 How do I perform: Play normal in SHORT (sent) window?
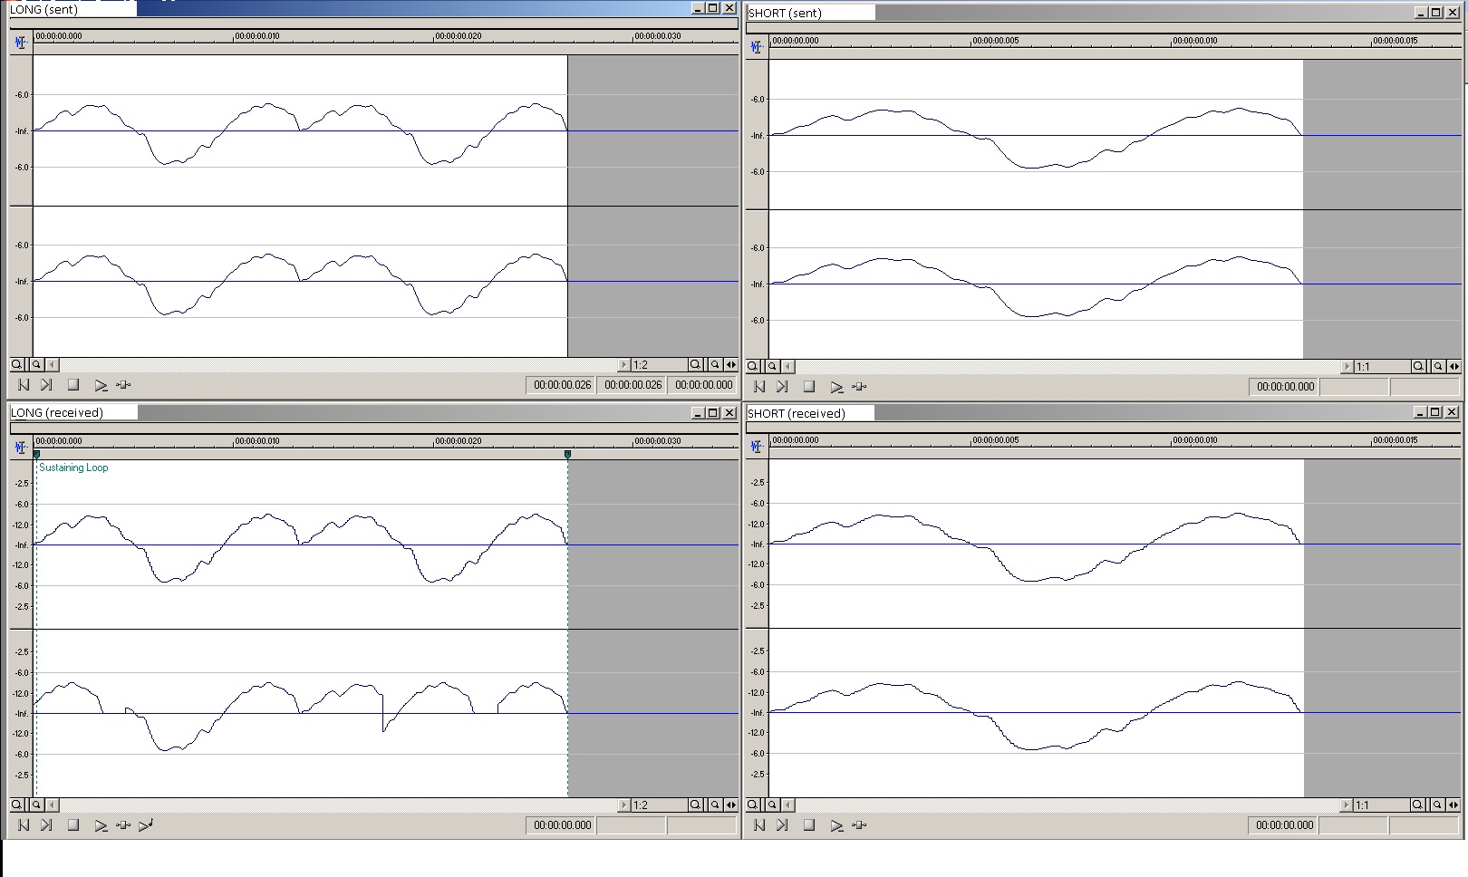836,387
